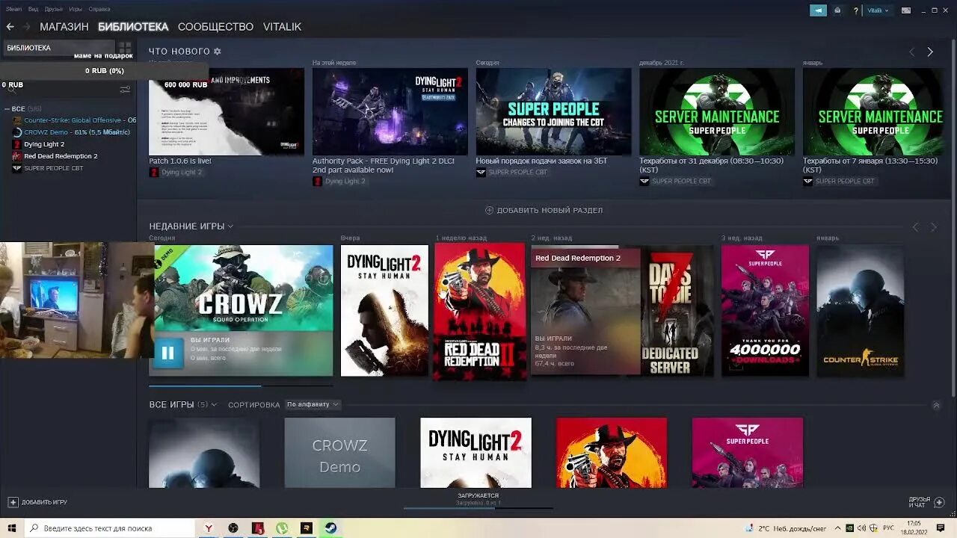The height and width of the screenshot is (538, 957).
Task: Collapse the ВСЕ category in sidebar
Action: (x=7, y=109)
